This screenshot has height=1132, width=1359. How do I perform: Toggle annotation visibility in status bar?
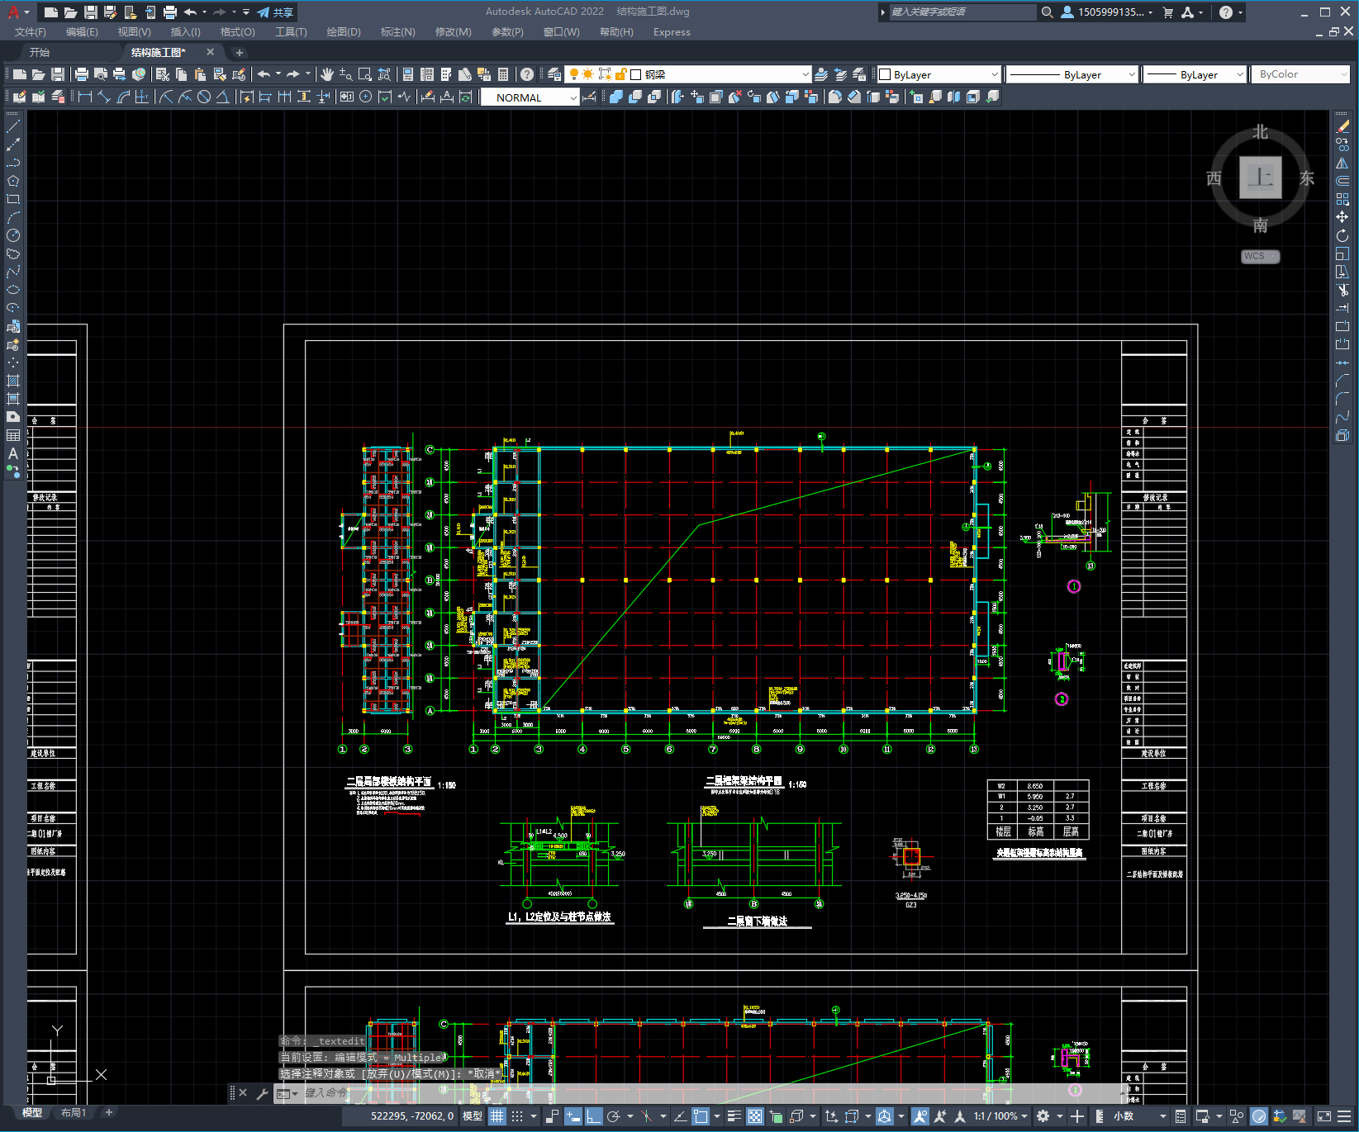click(x=920, y=1116)
